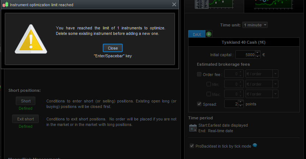Screen dimensions: 306x159
Task: Toggle ProBacktest tick by tick mode
Action: click(192, 146)
